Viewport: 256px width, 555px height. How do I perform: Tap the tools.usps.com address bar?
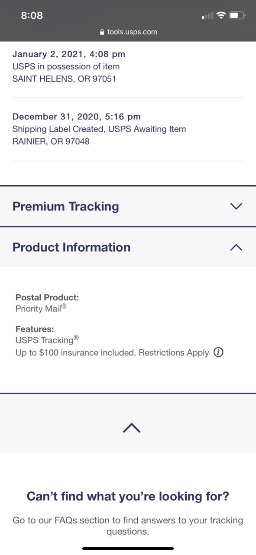click(128, 32)
